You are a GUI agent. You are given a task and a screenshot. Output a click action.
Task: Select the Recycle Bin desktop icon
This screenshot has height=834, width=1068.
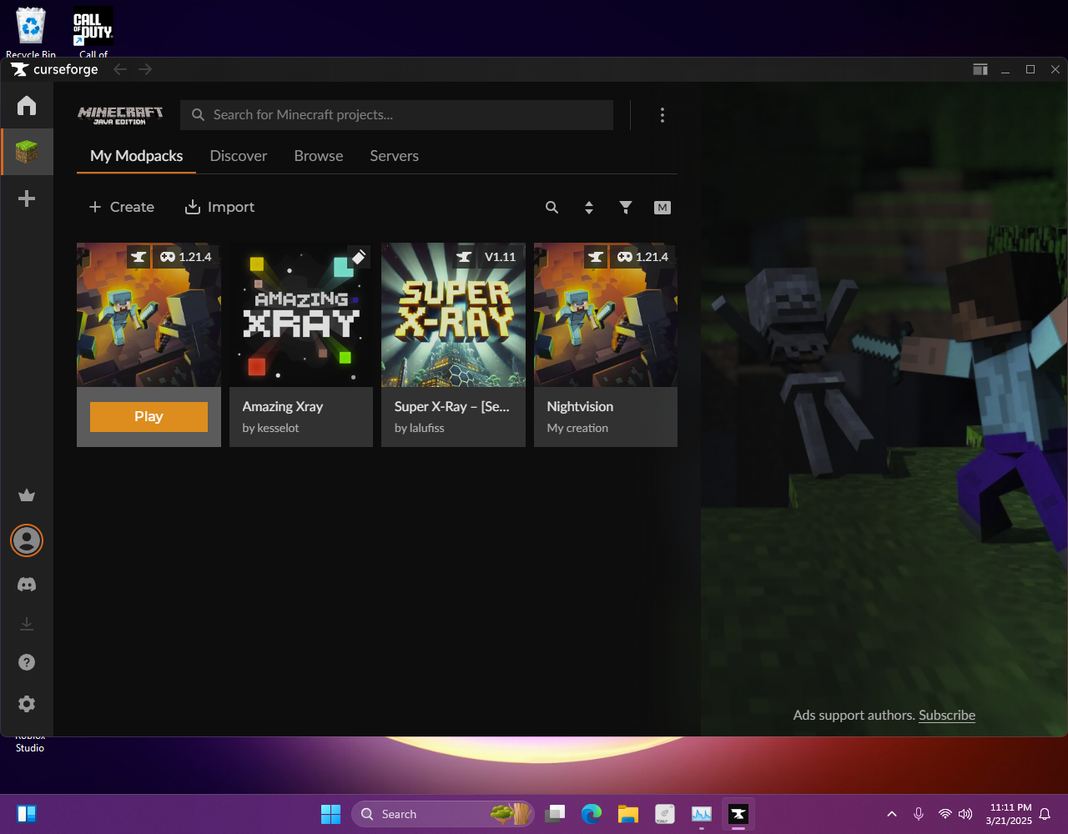pyautogui.click(x=31, y=33)
